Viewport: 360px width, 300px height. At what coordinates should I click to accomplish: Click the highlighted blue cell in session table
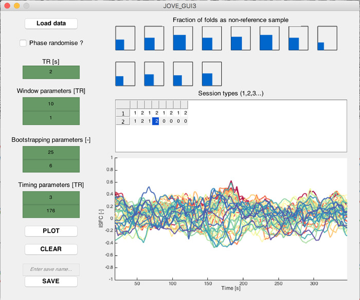click(x=156, y=121)
